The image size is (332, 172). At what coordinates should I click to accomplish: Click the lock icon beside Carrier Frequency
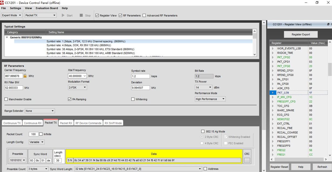click(x=25, y=76)
